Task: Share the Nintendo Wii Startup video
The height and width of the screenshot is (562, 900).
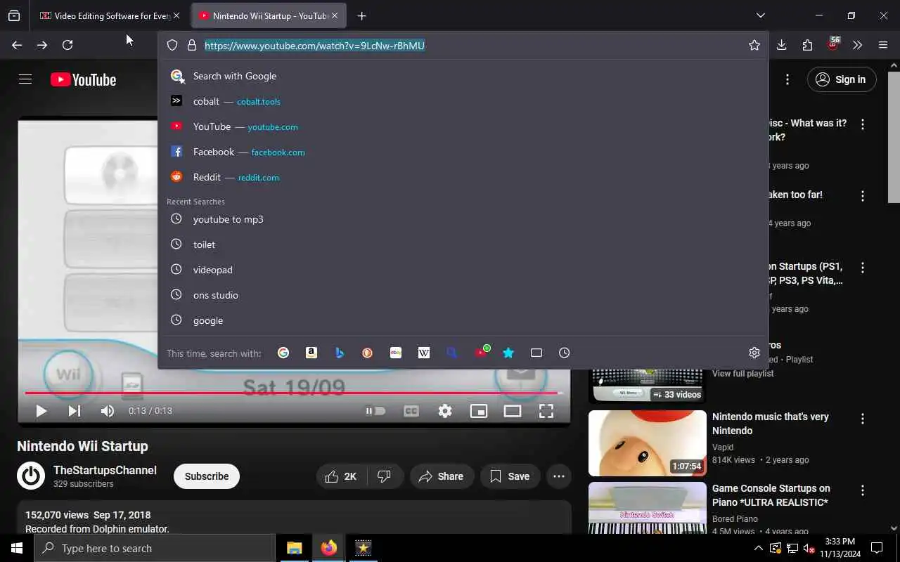Action: (x=442, y=476)
